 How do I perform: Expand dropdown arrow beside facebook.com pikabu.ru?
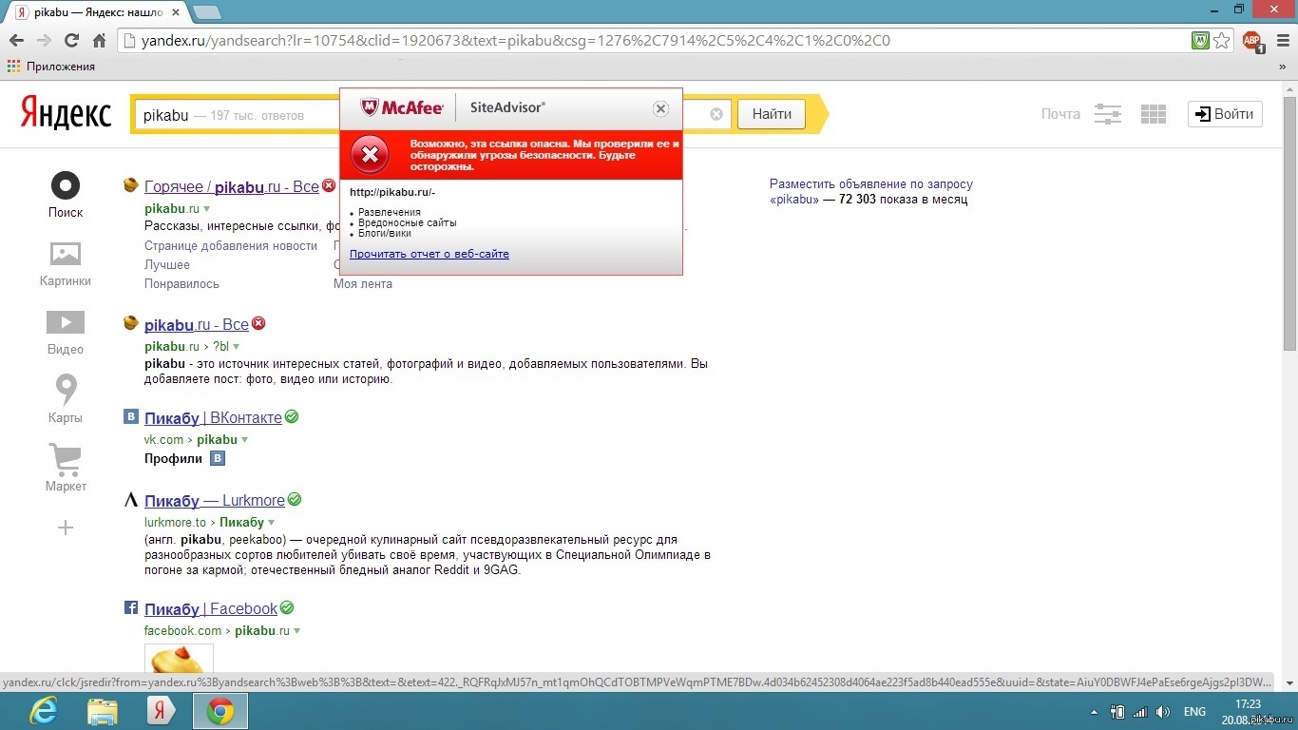(296, 631)
